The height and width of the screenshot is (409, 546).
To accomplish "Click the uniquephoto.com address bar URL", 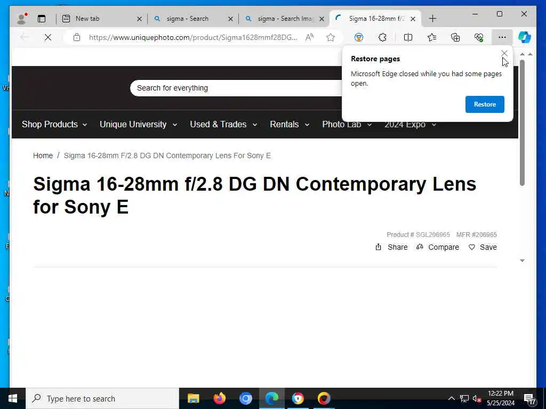I will (193, 37).
